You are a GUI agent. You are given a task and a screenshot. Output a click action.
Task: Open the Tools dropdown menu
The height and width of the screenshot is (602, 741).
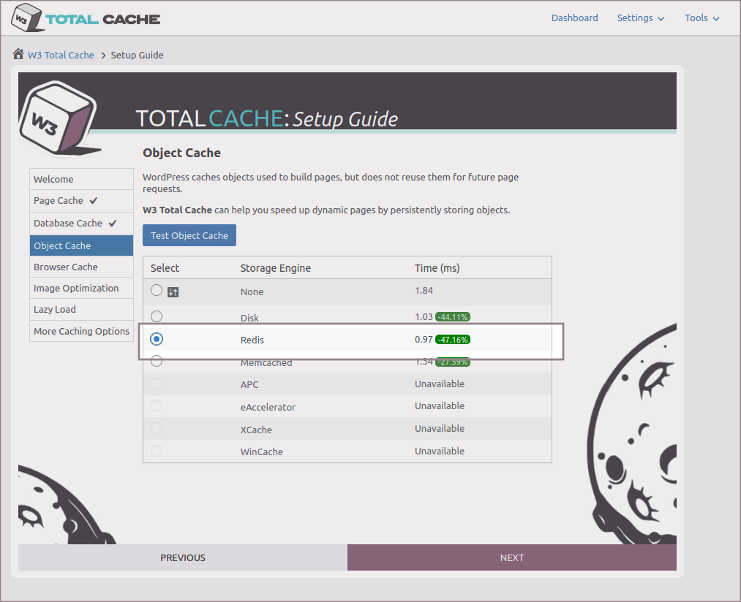point(701,18)
